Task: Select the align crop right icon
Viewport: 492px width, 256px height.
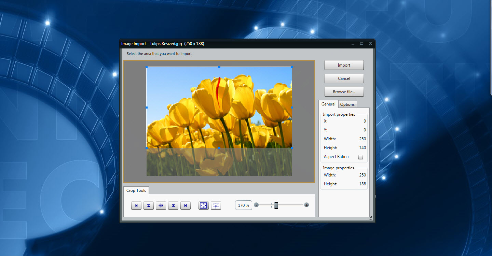Action: 186,205
